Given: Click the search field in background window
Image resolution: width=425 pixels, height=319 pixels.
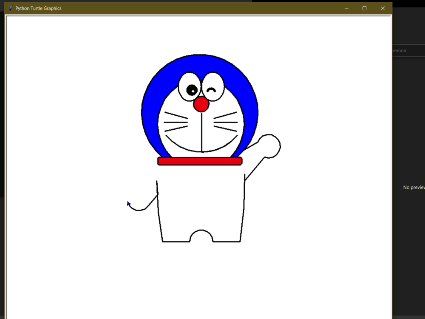Looking at the screenshot, I should coord(409,51).
